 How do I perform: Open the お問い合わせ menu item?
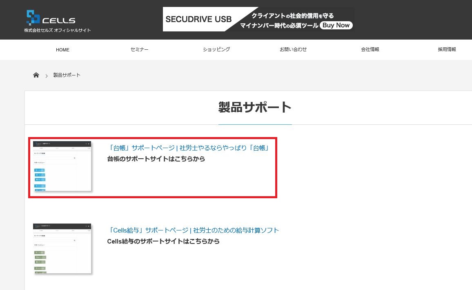point(293,49)
